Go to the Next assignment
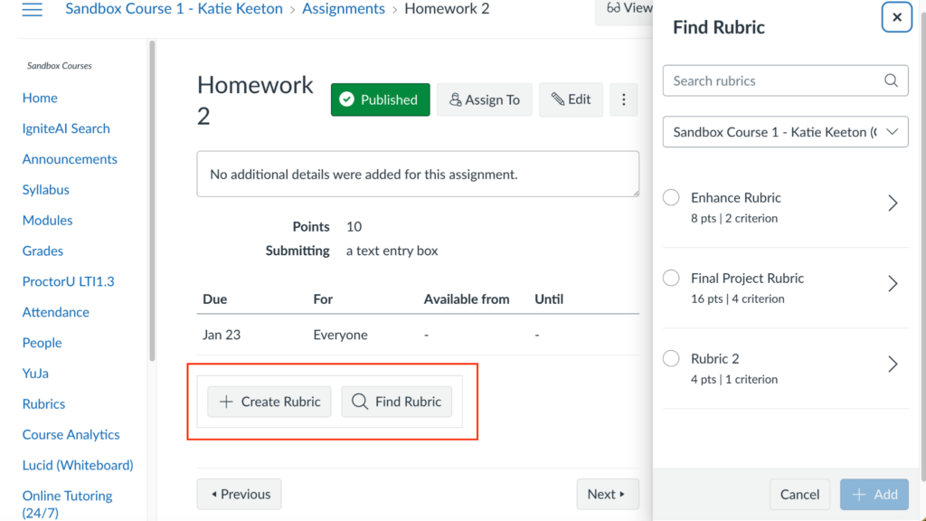The height and width of the screenshot is (521, 926). [608, 494]
